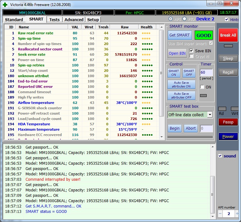Toggle Use IBM super smart checkbox
The image size is (241, 222).
tap(211, 43)
